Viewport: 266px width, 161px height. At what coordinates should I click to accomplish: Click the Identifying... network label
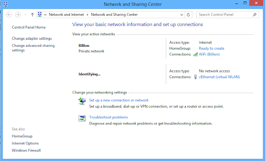89,74
